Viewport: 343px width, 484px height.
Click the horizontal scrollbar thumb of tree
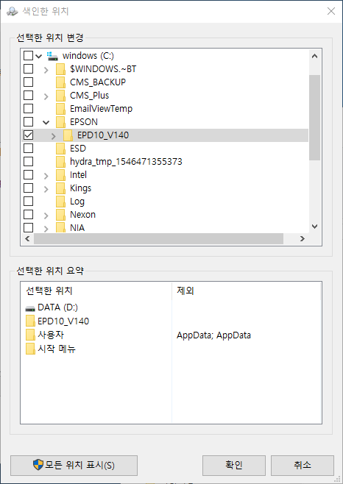click(158, 238)
